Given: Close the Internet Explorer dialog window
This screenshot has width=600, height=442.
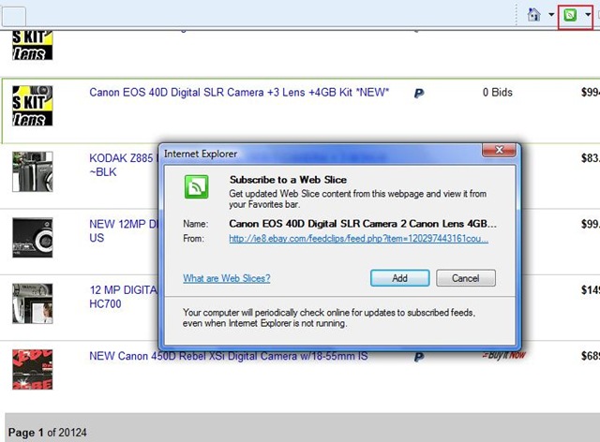Looking at the screenshot, I should tap(499, 150).
